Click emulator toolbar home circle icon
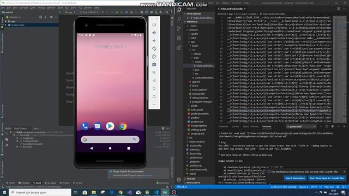 pyautogui.click(x=154, y=88)
